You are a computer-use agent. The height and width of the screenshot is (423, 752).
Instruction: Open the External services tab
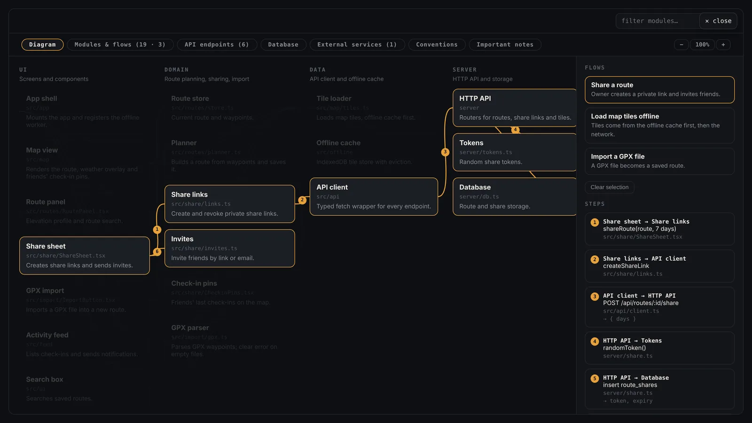point(357,45)
